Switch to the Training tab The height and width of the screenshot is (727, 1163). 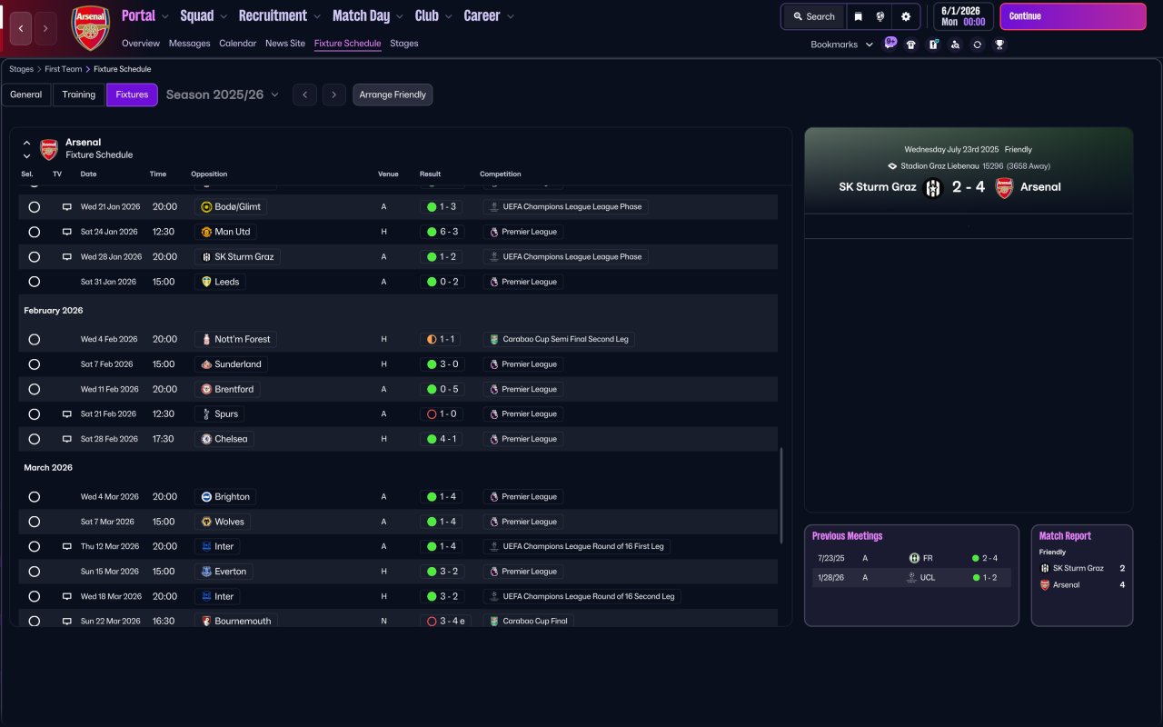click(79, 95)
